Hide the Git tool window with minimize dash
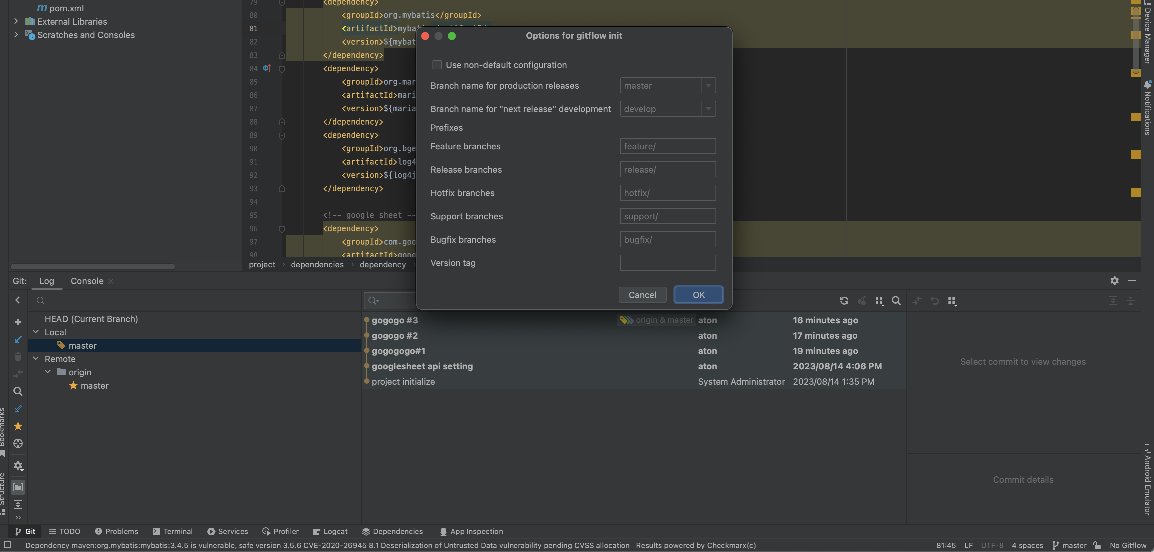The width and height of the screenshot is (1154, 552). [x=1132, y=280]
